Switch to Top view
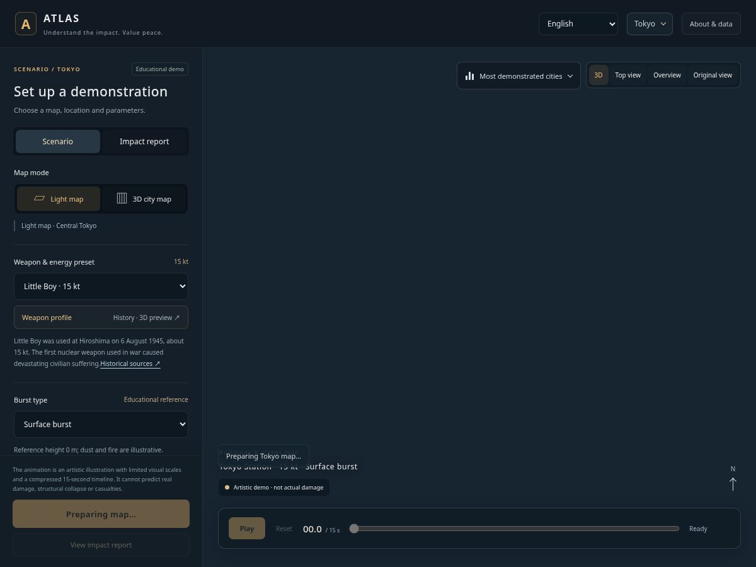The image size is (756, 567). tap(628, 75)
